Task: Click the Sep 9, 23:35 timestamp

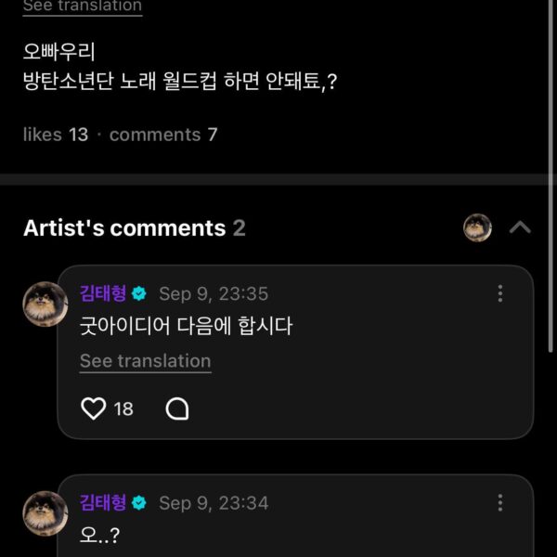Action: point(214,293)
